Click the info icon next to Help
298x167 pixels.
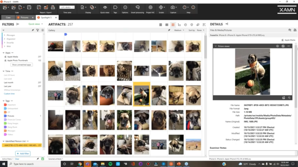click(x=193, y=7)
